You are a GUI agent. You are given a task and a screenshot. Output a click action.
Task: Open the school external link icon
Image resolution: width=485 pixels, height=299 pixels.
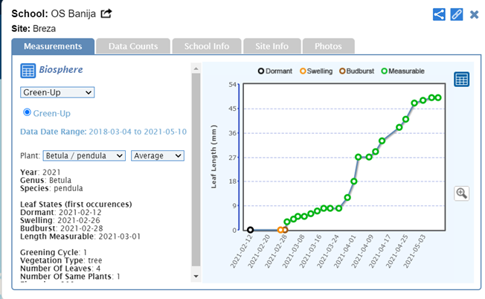click(106, 13)
